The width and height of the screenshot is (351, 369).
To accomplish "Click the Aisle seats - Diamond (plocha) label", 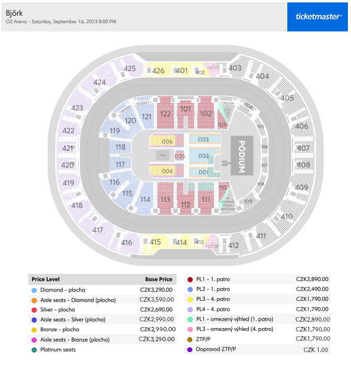I will coord(78,300).
